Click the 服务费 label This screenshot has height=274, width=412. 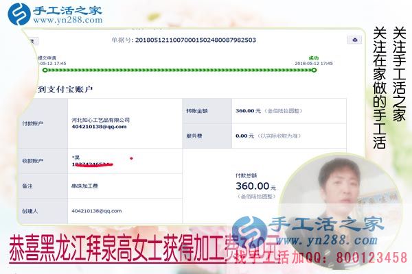[194, 136]
